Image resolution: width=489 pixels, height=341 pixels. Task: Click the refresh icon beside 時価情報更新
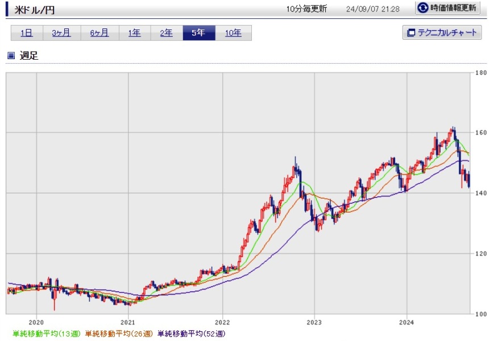pyautogui.click(x=424, y=9)
